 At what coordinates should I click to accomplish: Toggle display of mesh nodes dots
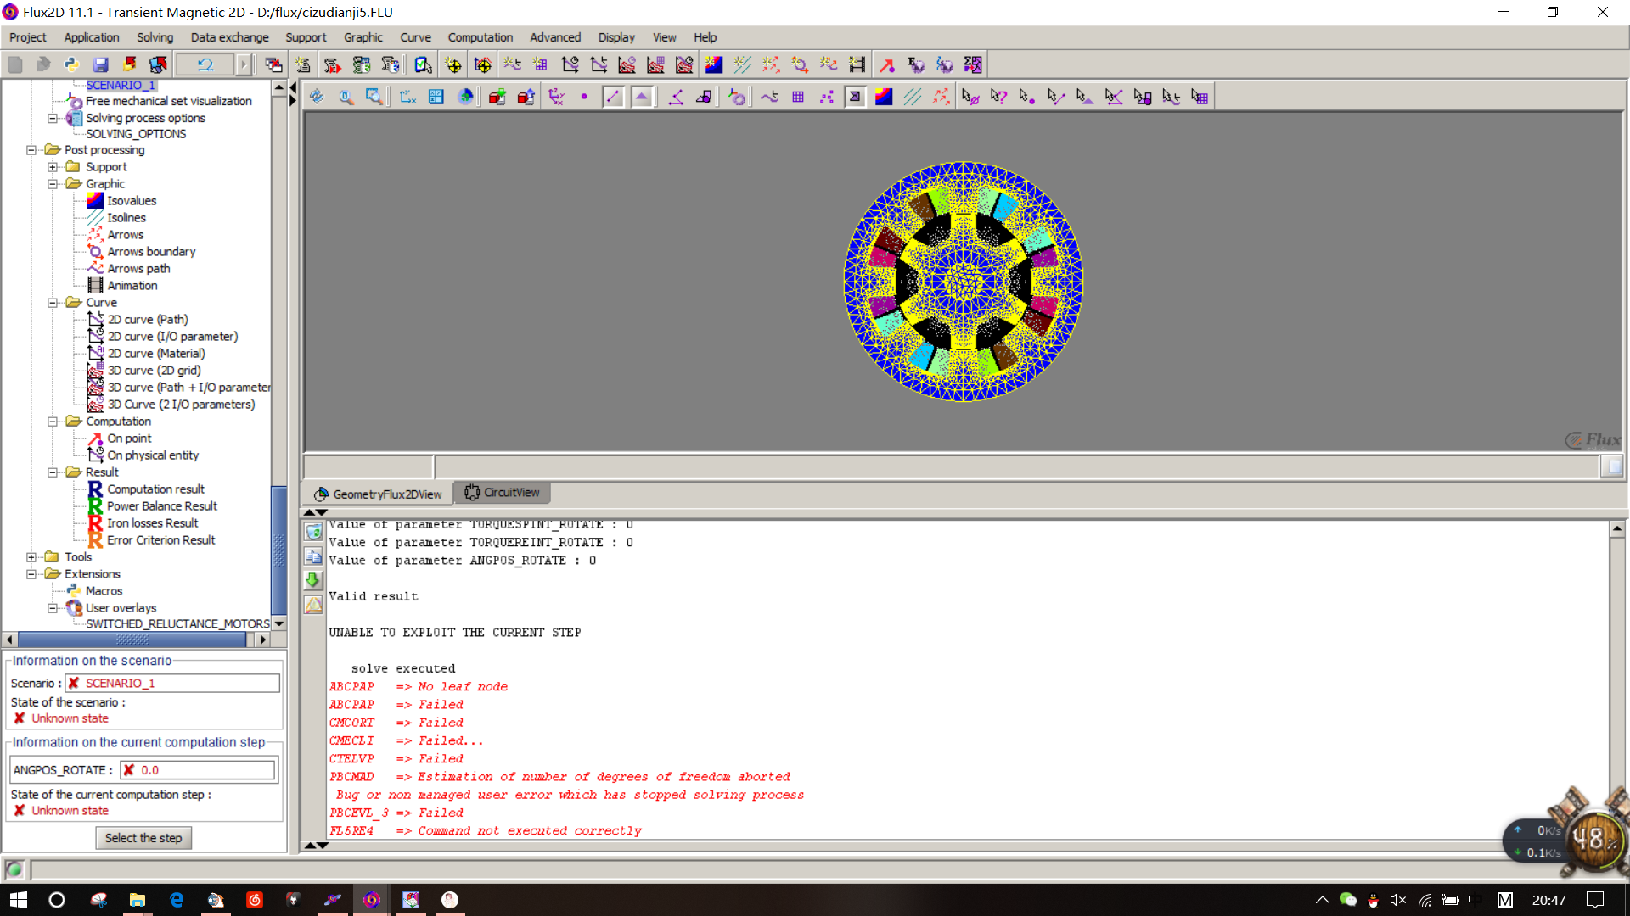click(x=827, y=97)
